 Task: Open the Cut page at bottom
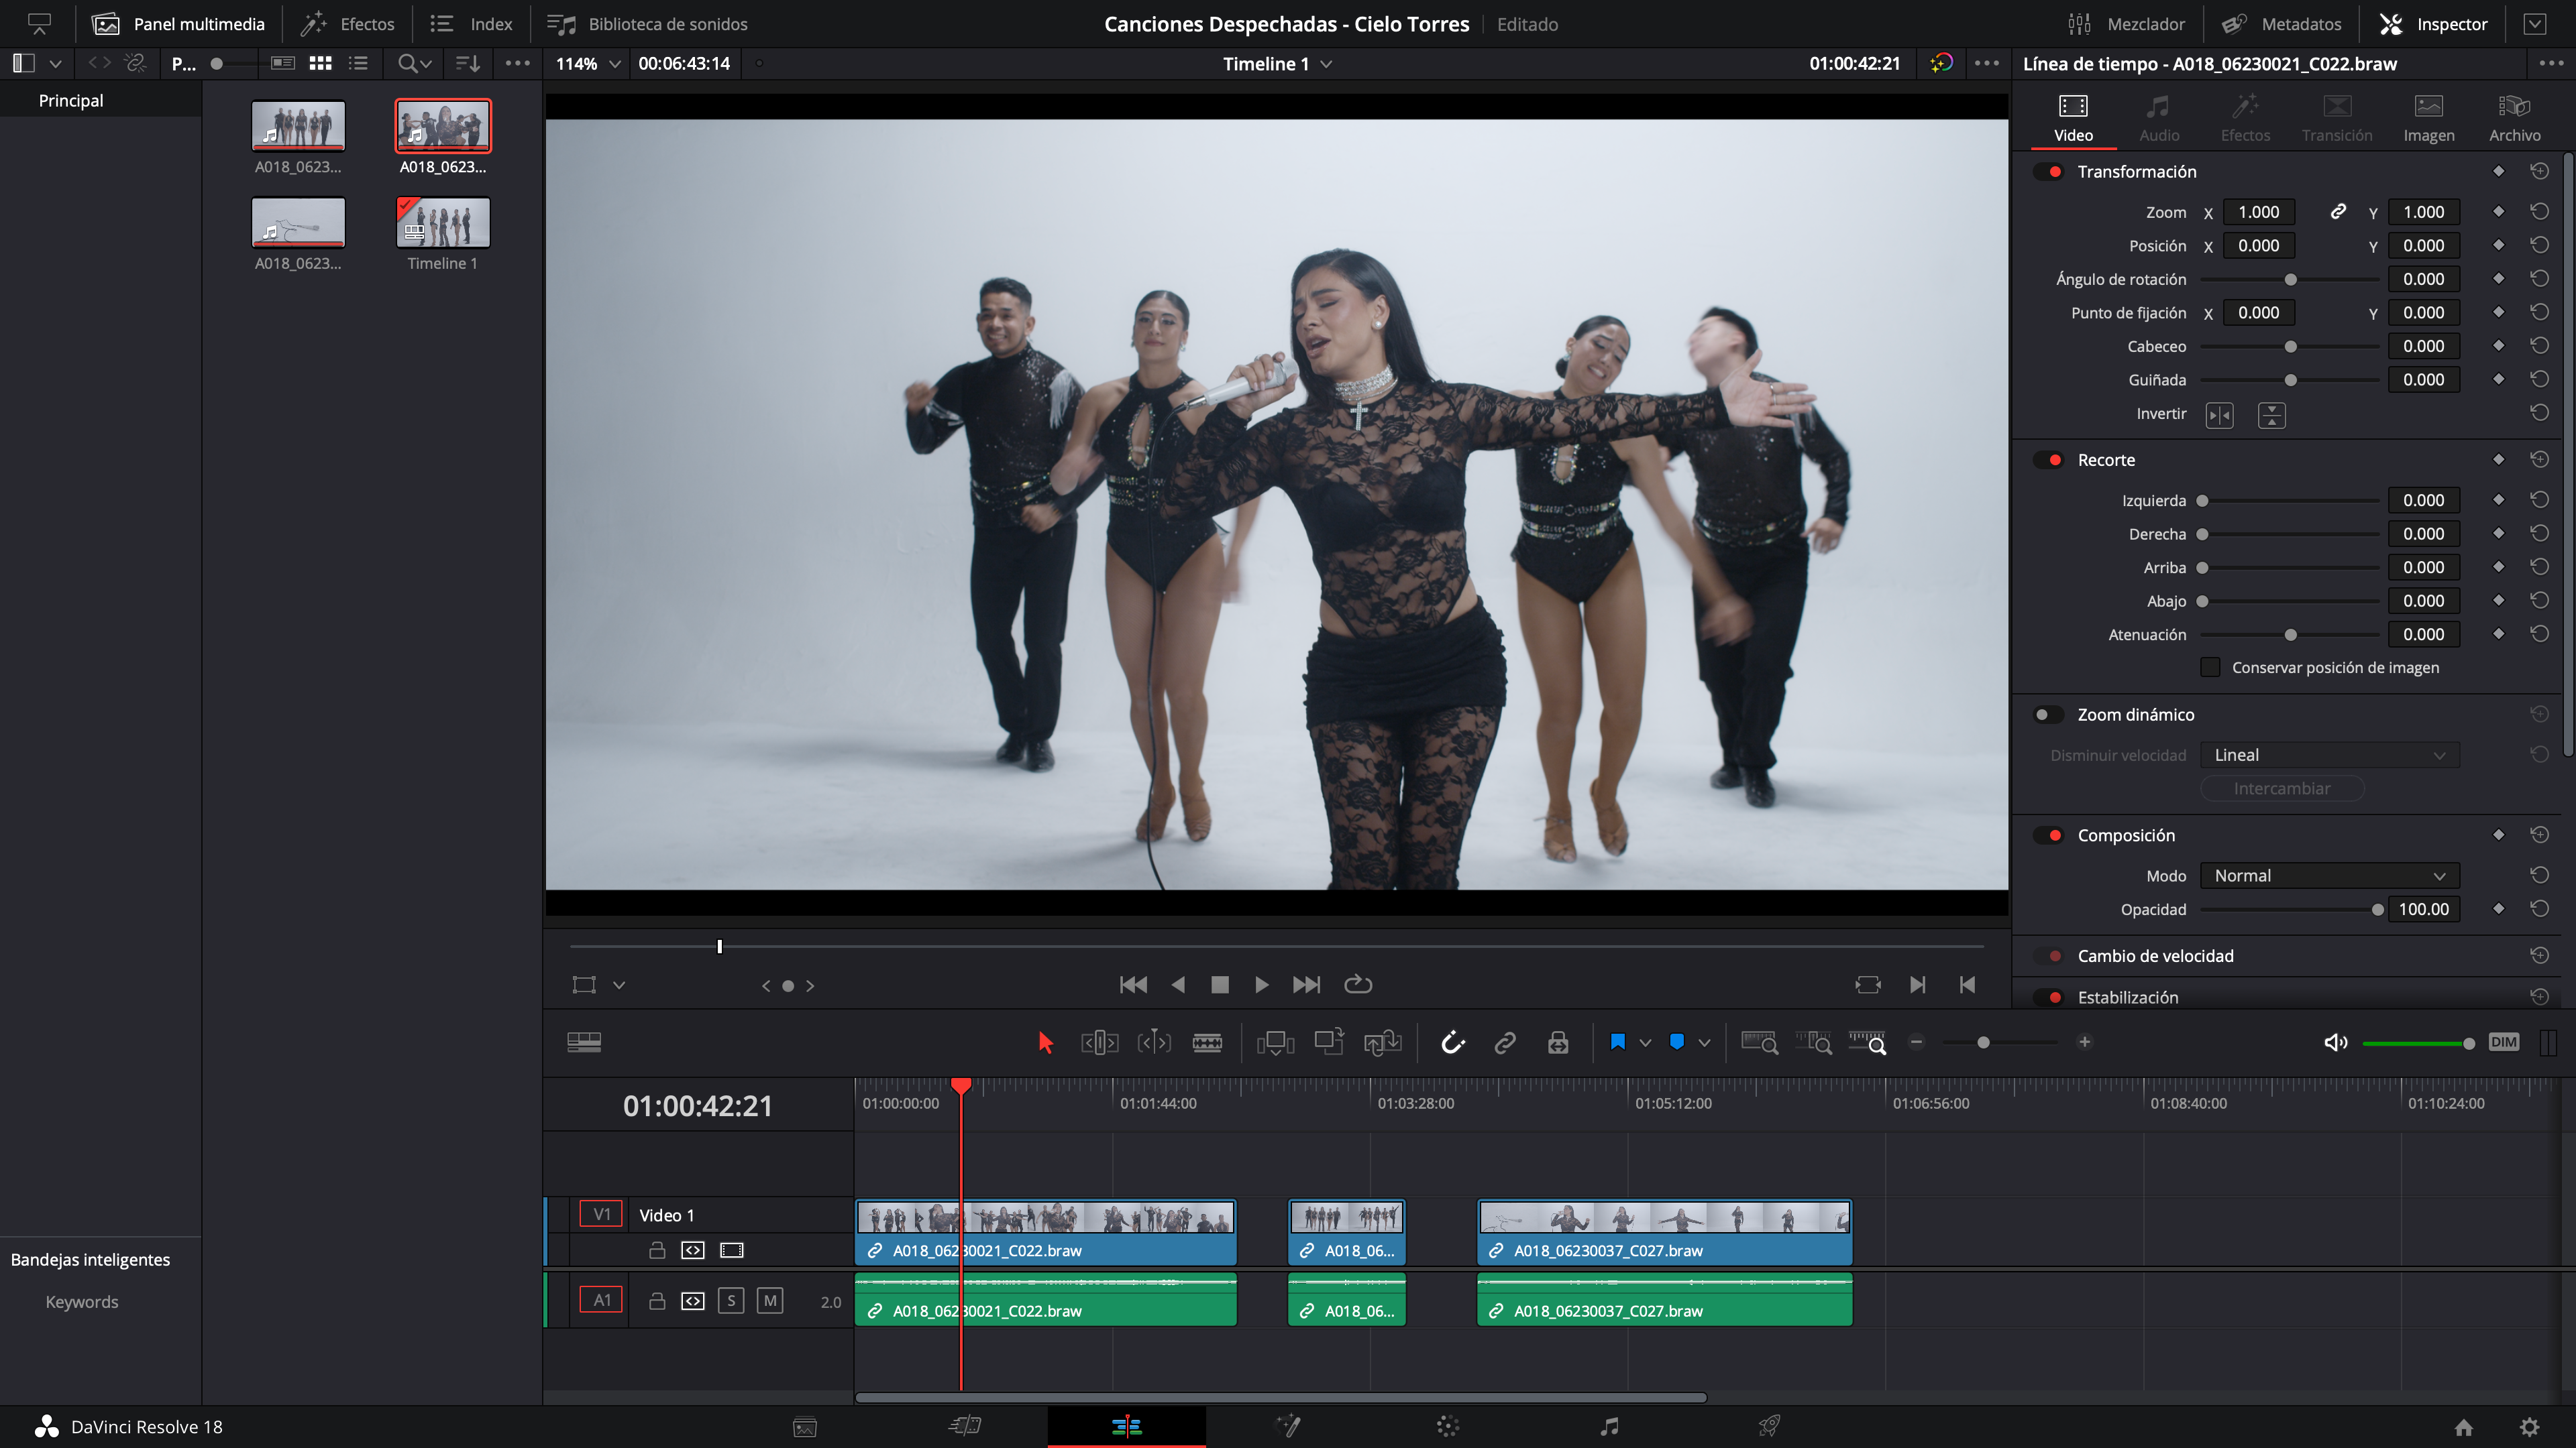[965, 1426]
